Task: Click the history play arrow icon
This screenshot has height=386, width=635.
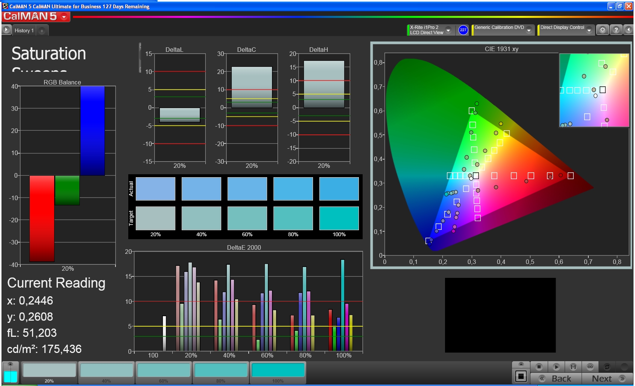Action: tap(6, 30)
